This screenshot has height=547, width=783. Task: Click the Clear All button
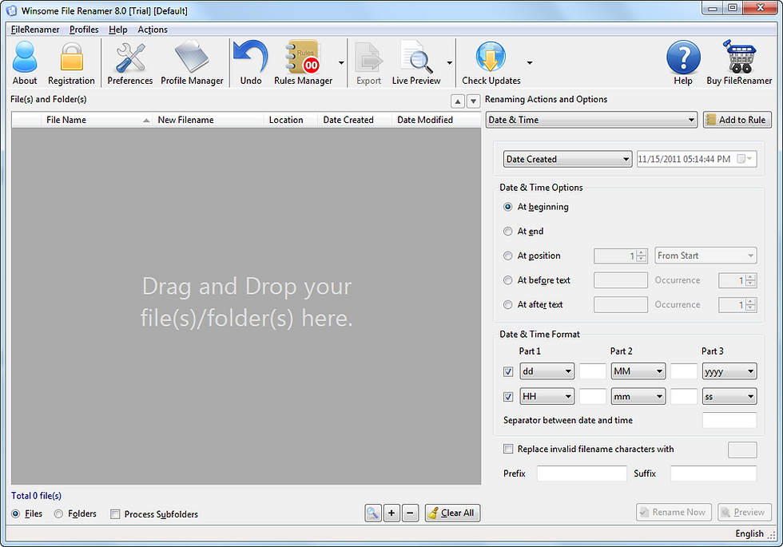[x=452, y=513]
